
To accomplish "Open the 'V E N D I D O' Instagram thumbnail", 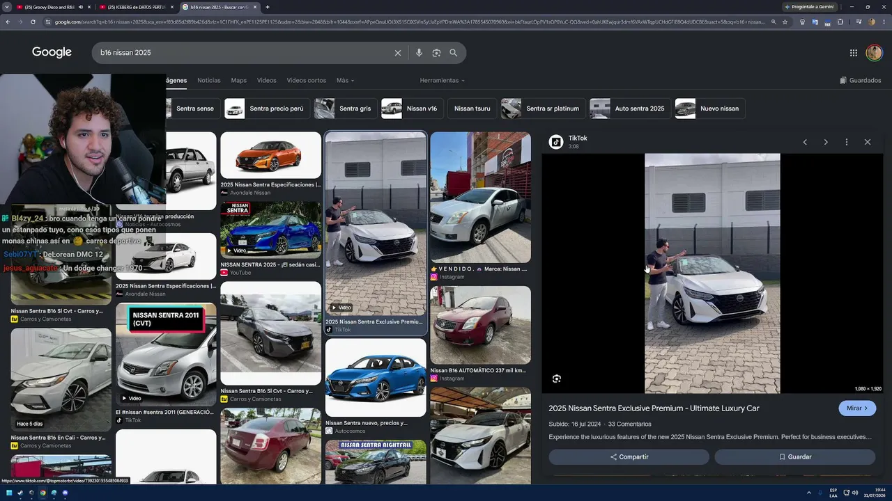I will pyautogui.click(x=480, y=197).
